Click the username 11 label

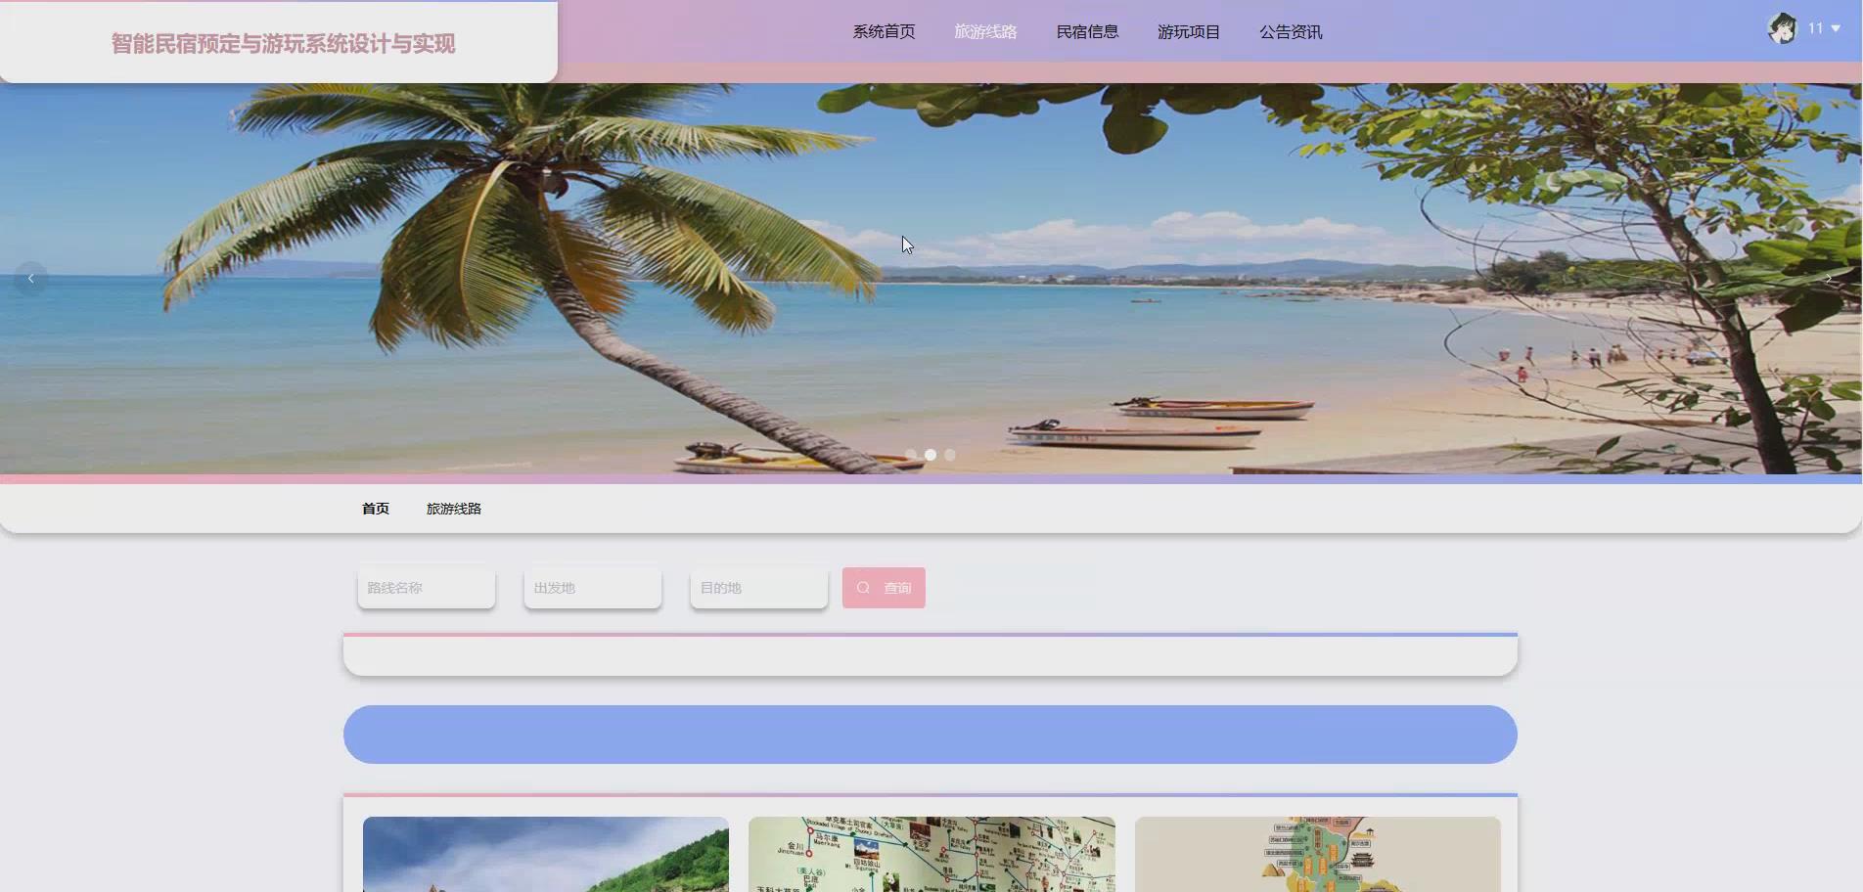pos(1815,29)
